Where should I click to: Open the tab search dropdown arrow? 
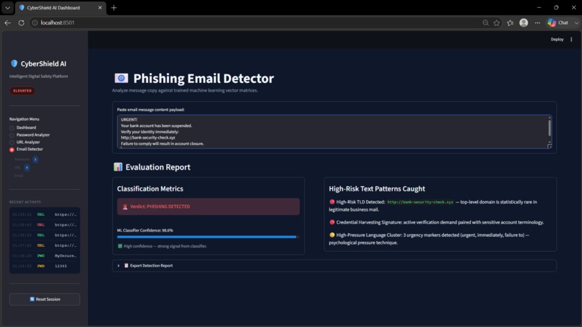click(7, 7)
